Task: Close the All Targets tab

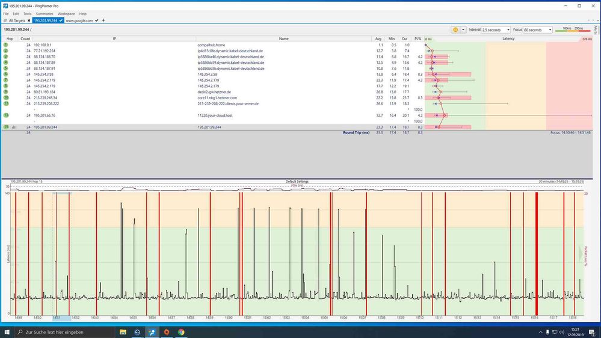Action: 28,20
